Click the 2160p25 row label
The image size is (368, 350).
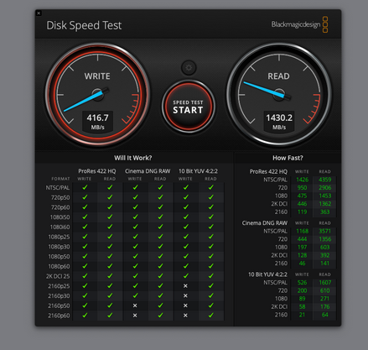coord(59,286)
